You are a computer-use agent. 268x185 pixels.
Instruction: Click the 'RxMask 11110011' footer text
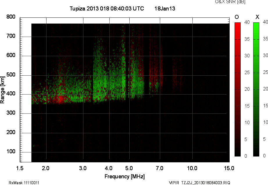(24, 183)
